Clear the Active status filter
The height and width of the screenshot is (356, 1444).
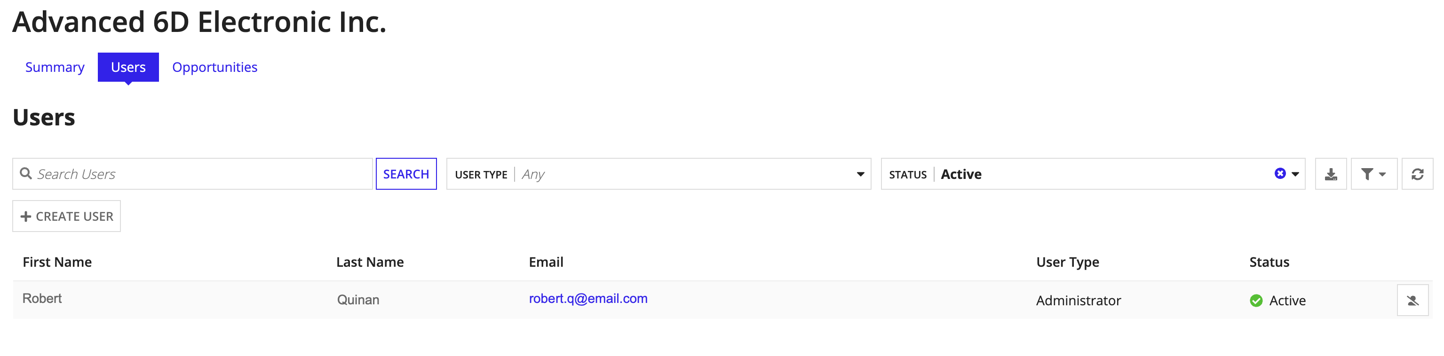click(x=1280, y=173)
